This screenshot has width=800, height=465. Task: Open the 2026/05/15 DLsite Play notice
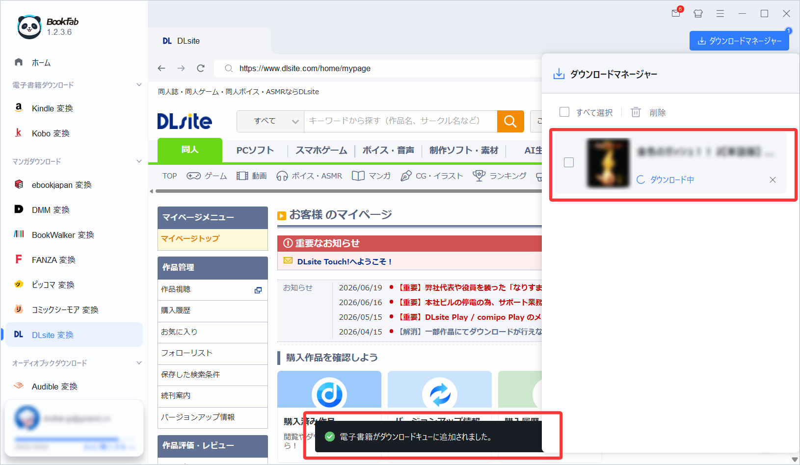[469, 317]
